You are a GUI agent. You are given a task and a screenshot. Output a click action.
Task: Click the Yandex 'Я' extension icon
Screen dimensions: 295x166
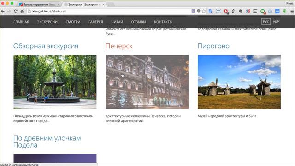[248, 11]
